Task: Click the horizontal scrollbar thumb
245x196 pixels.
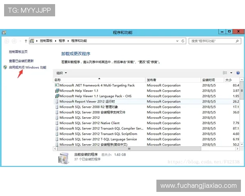Action: (x=129, y=149)
